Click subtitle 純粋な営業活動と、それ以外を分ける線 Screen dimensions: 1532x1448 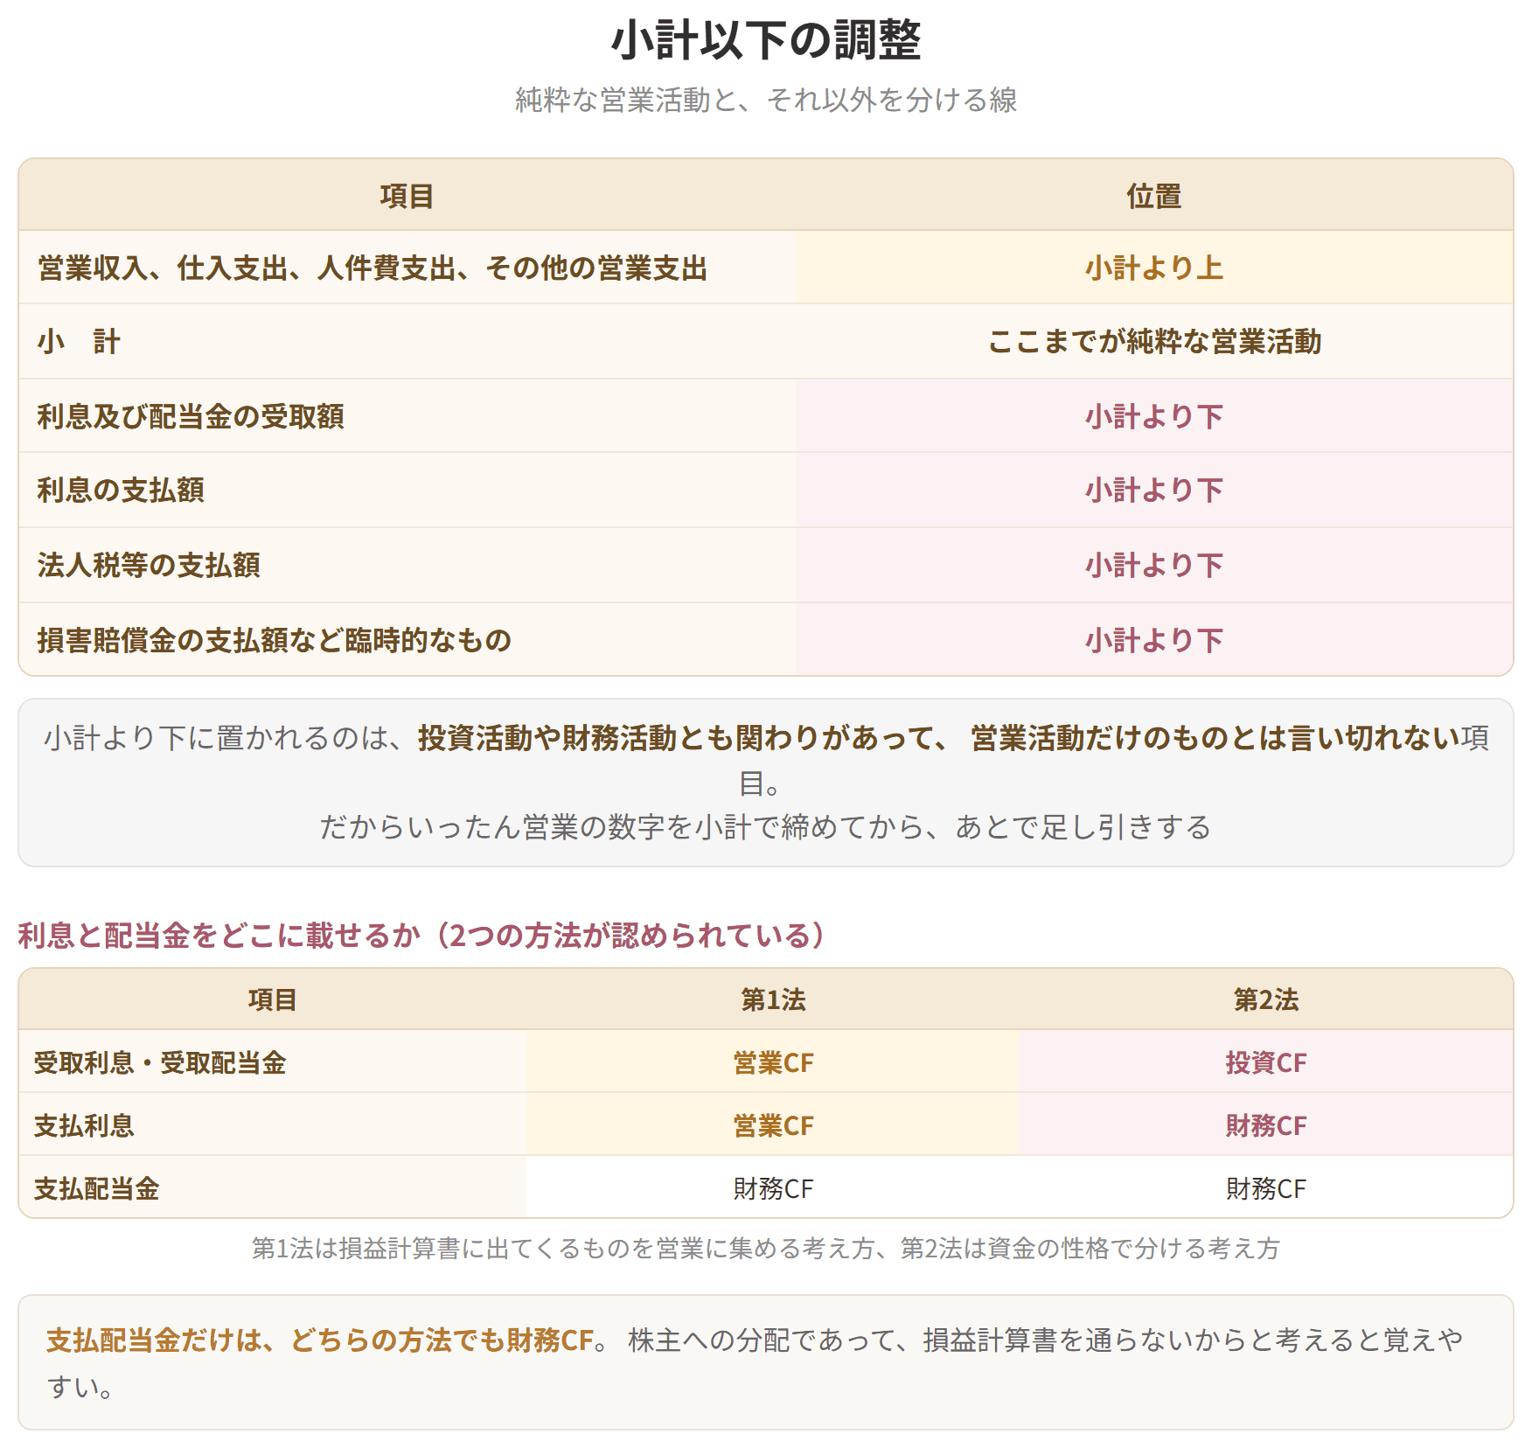[x=766, y=100]
